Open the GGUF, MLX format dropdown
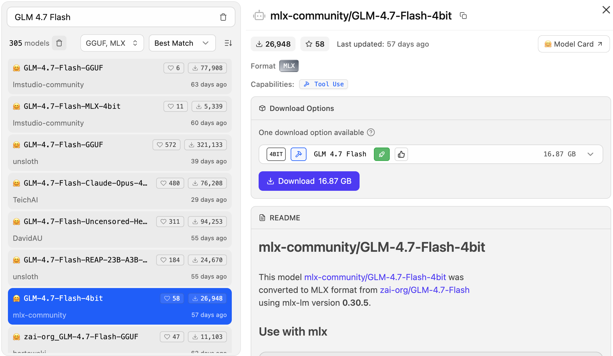 112,43
